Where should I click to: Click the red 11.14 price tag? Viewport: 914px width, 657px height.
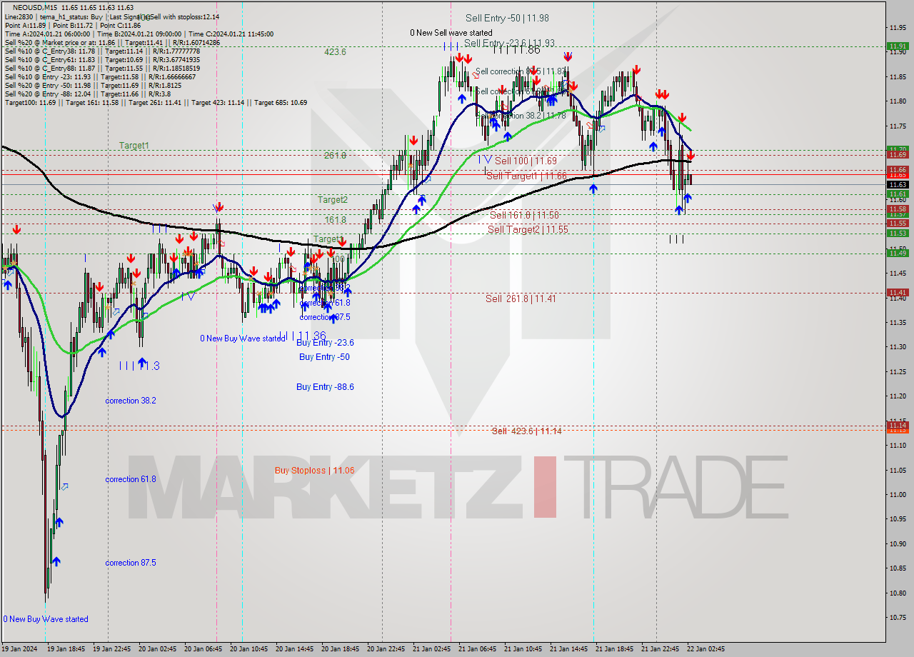tap(898, 425)
